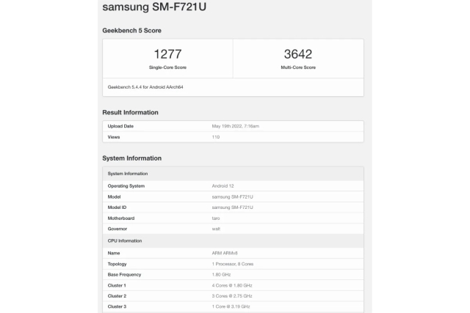Select the CPU Name label

(114, 253)
